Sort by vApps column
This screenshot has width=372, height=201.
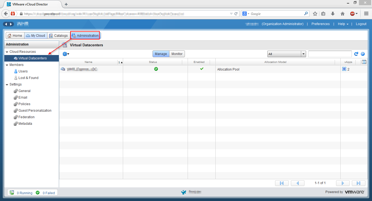point(348,62)
